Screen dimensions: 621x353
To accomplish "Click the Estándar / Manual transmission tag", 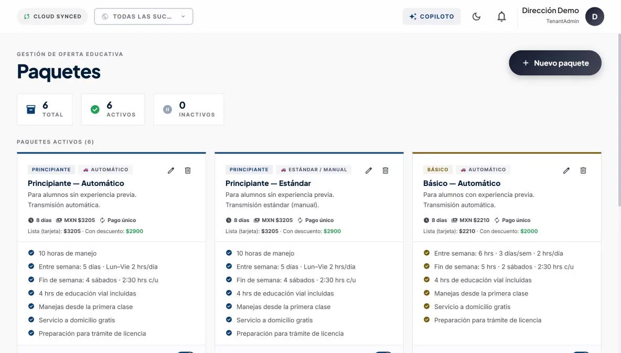I will point(314,170).
